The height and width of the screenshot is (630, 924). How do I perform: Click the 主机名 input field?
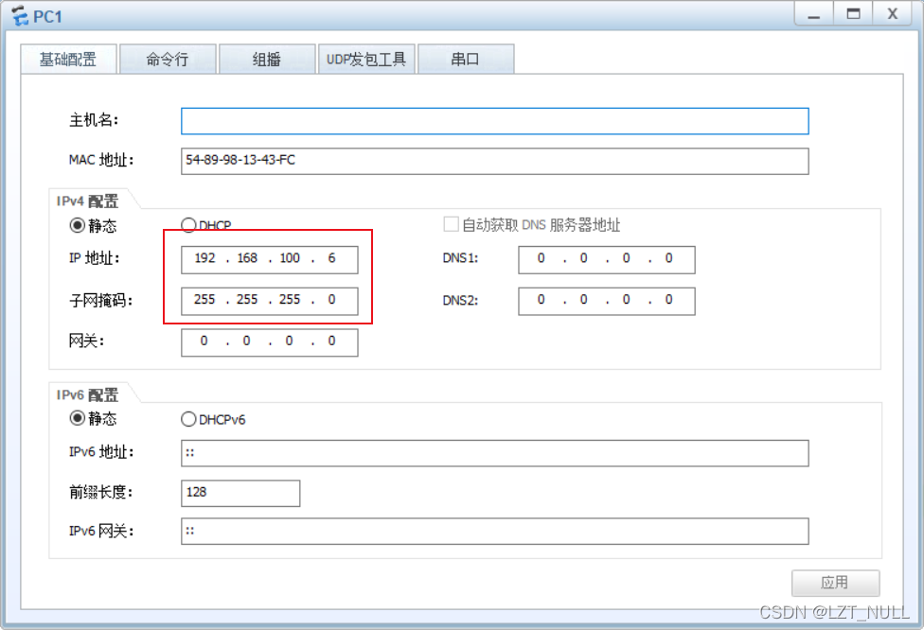(x=495, y=121)
